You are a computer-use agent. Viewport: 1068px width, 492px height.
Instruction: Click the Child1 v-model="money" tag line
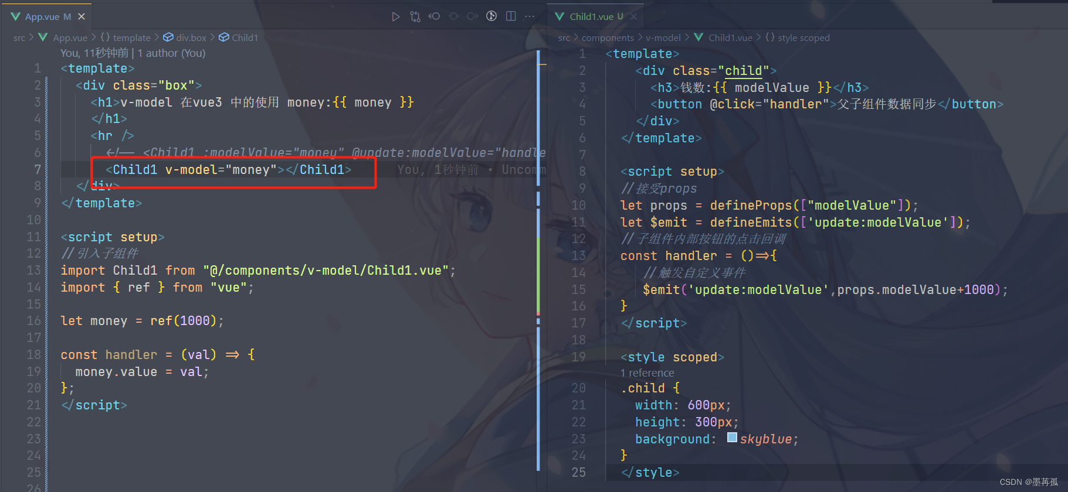(x=229, y=170)
